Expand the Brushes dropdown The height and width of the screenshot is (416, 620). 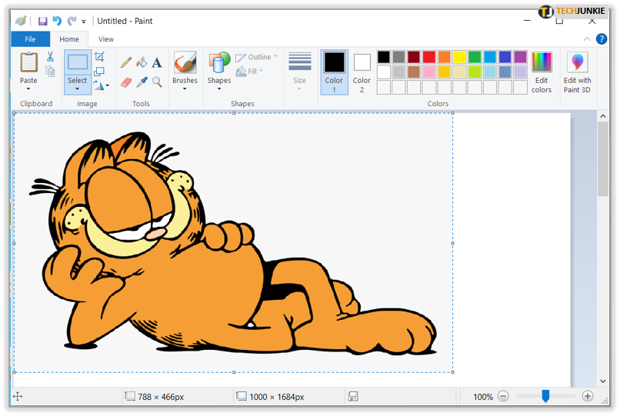[x=185, y=89]
